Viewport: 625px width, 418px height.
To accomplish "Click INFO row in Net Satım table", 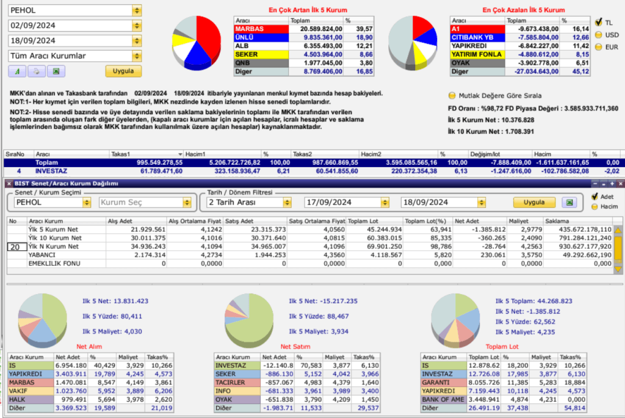I will [297, 391].
